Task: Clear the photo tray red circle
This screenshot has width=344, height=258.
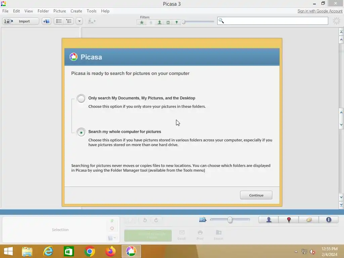Action: [112, 228]
